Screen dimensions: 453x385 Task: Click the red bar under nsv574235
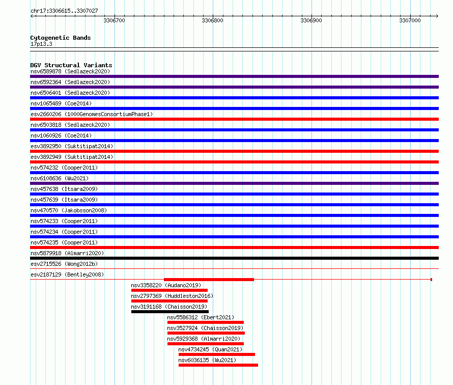[234, 248]
